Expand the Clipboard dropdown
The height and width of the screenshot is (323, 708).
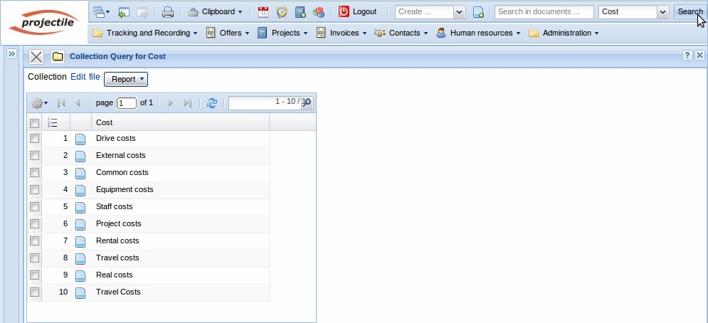216,12
